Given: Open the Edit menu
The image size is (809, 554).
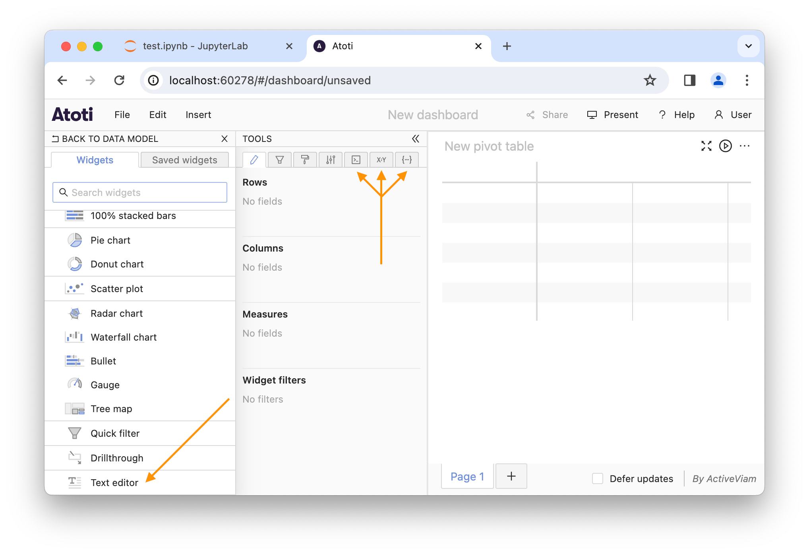Looking at the screenshot, I should click(158, 115).
